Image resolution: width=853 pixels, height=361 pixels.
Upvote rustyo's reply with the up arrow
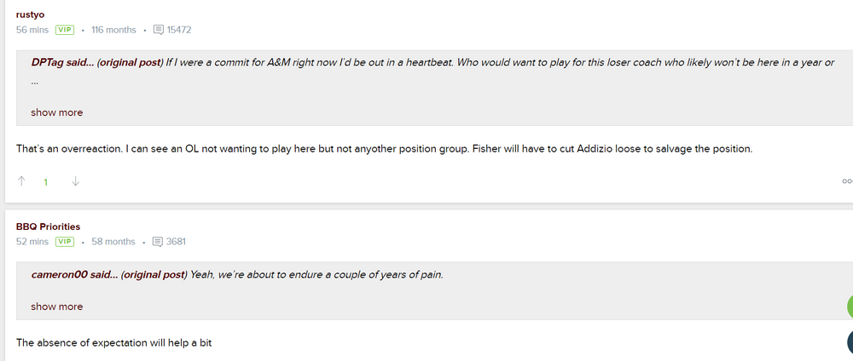point(21,180)
